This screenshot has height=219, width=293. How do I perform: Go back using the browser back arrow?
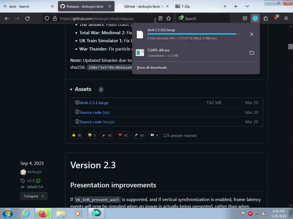coord(7,19)
